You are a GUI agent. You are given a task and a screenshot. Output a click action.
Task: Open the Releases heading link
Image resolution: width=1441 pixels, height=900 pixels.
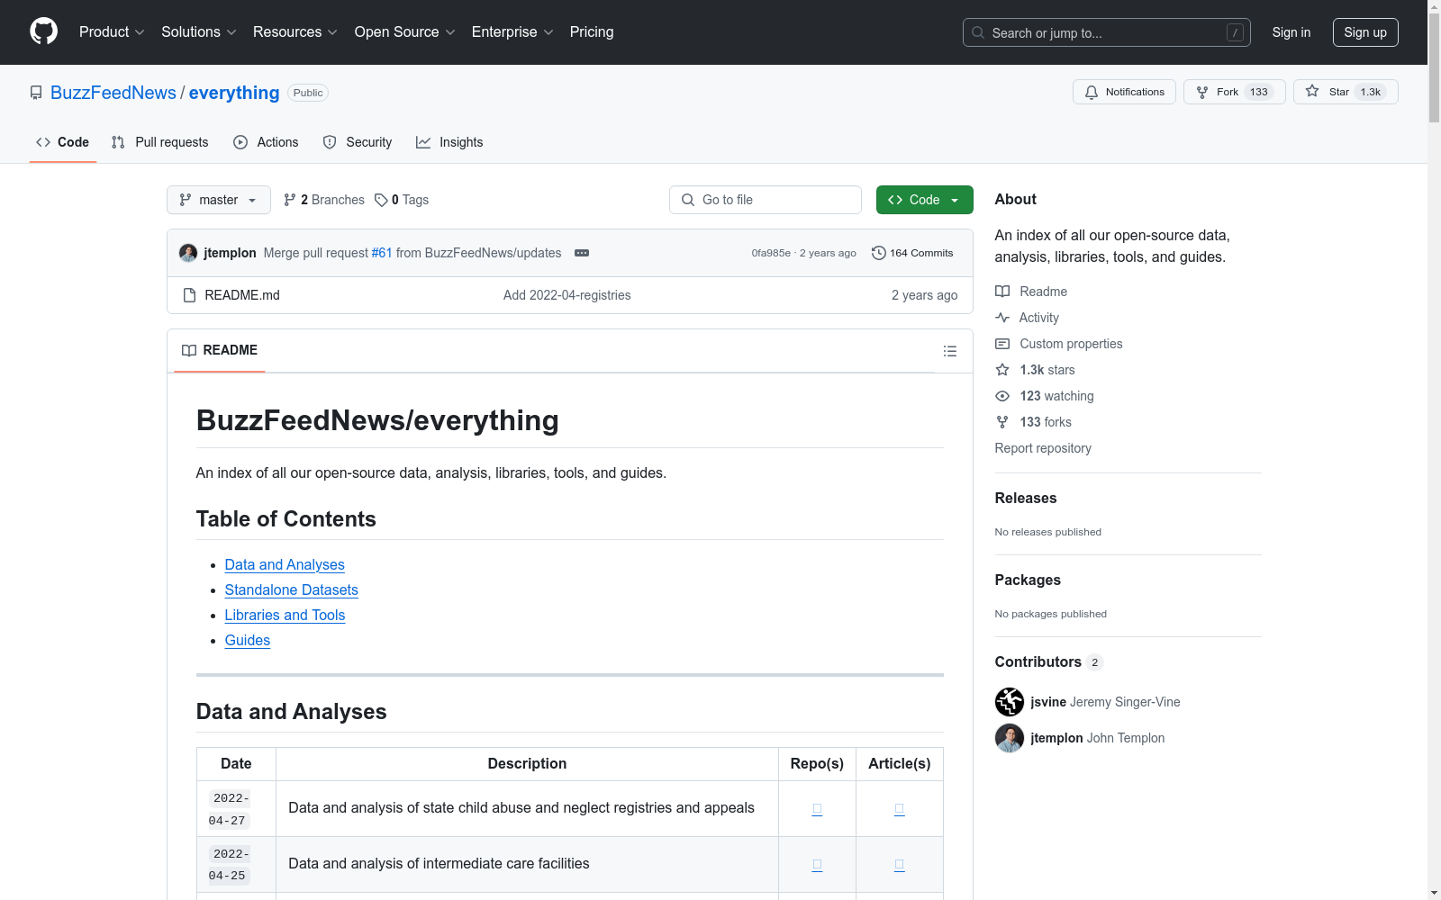1026,498
